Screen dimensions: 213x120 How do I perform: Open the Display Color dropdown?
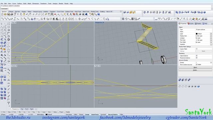click(x=211, y=36)
